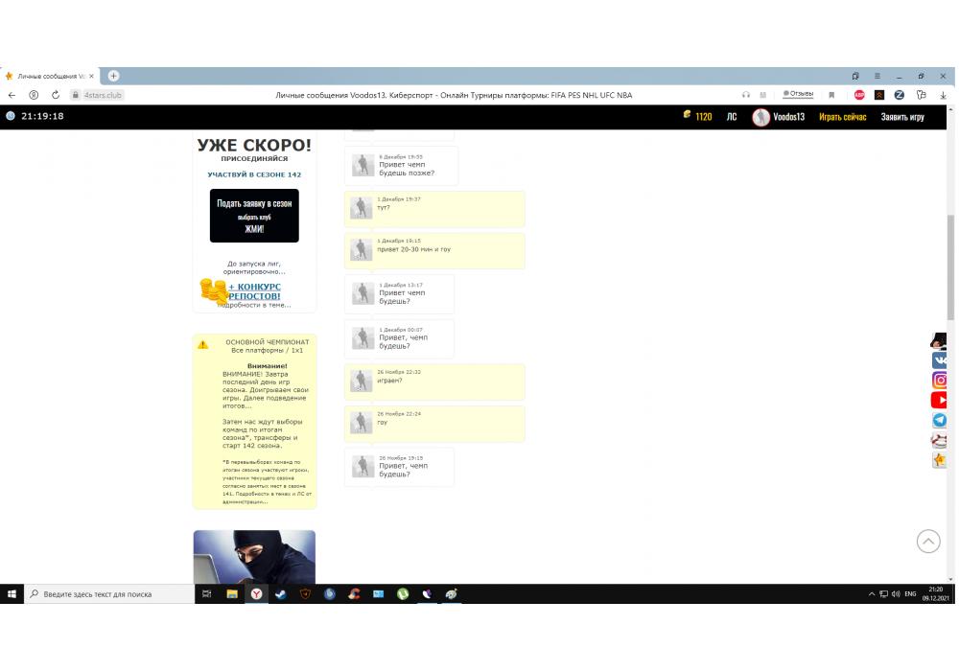Click the Voodos13 username
This screenshot has height=671, width=959.
789,117
